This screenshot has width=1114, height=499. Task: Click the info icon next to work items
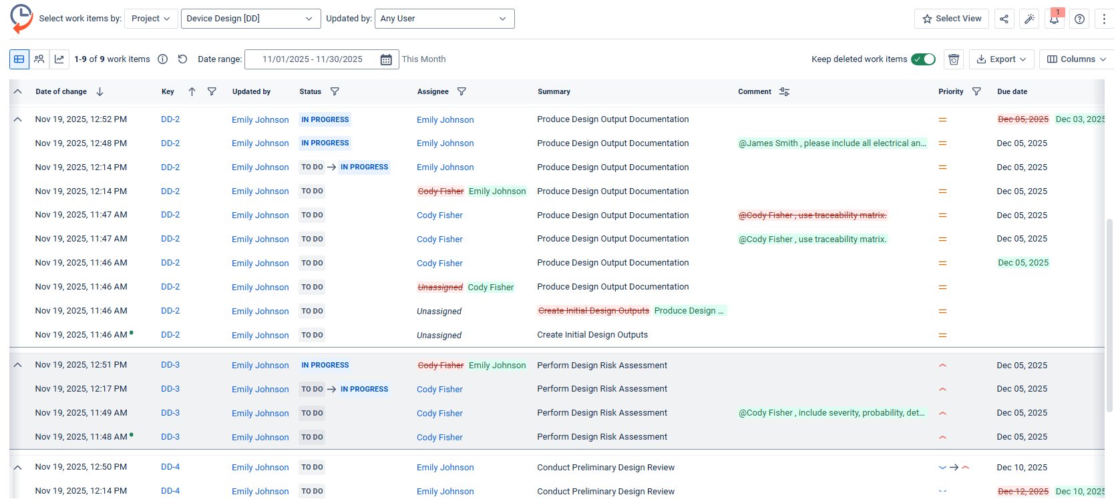(x=162, y=59)
